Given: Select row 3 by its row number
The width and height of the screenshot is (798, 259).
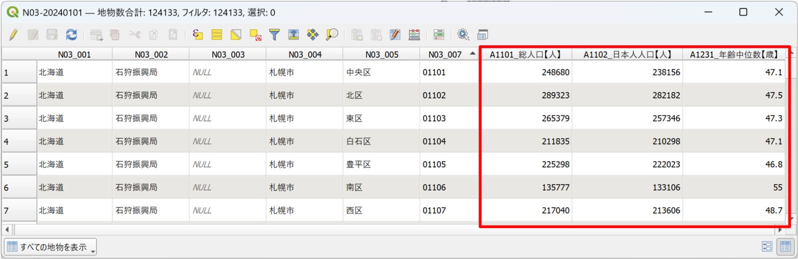Looking at the screenshot, I should [x=19, y=119].
